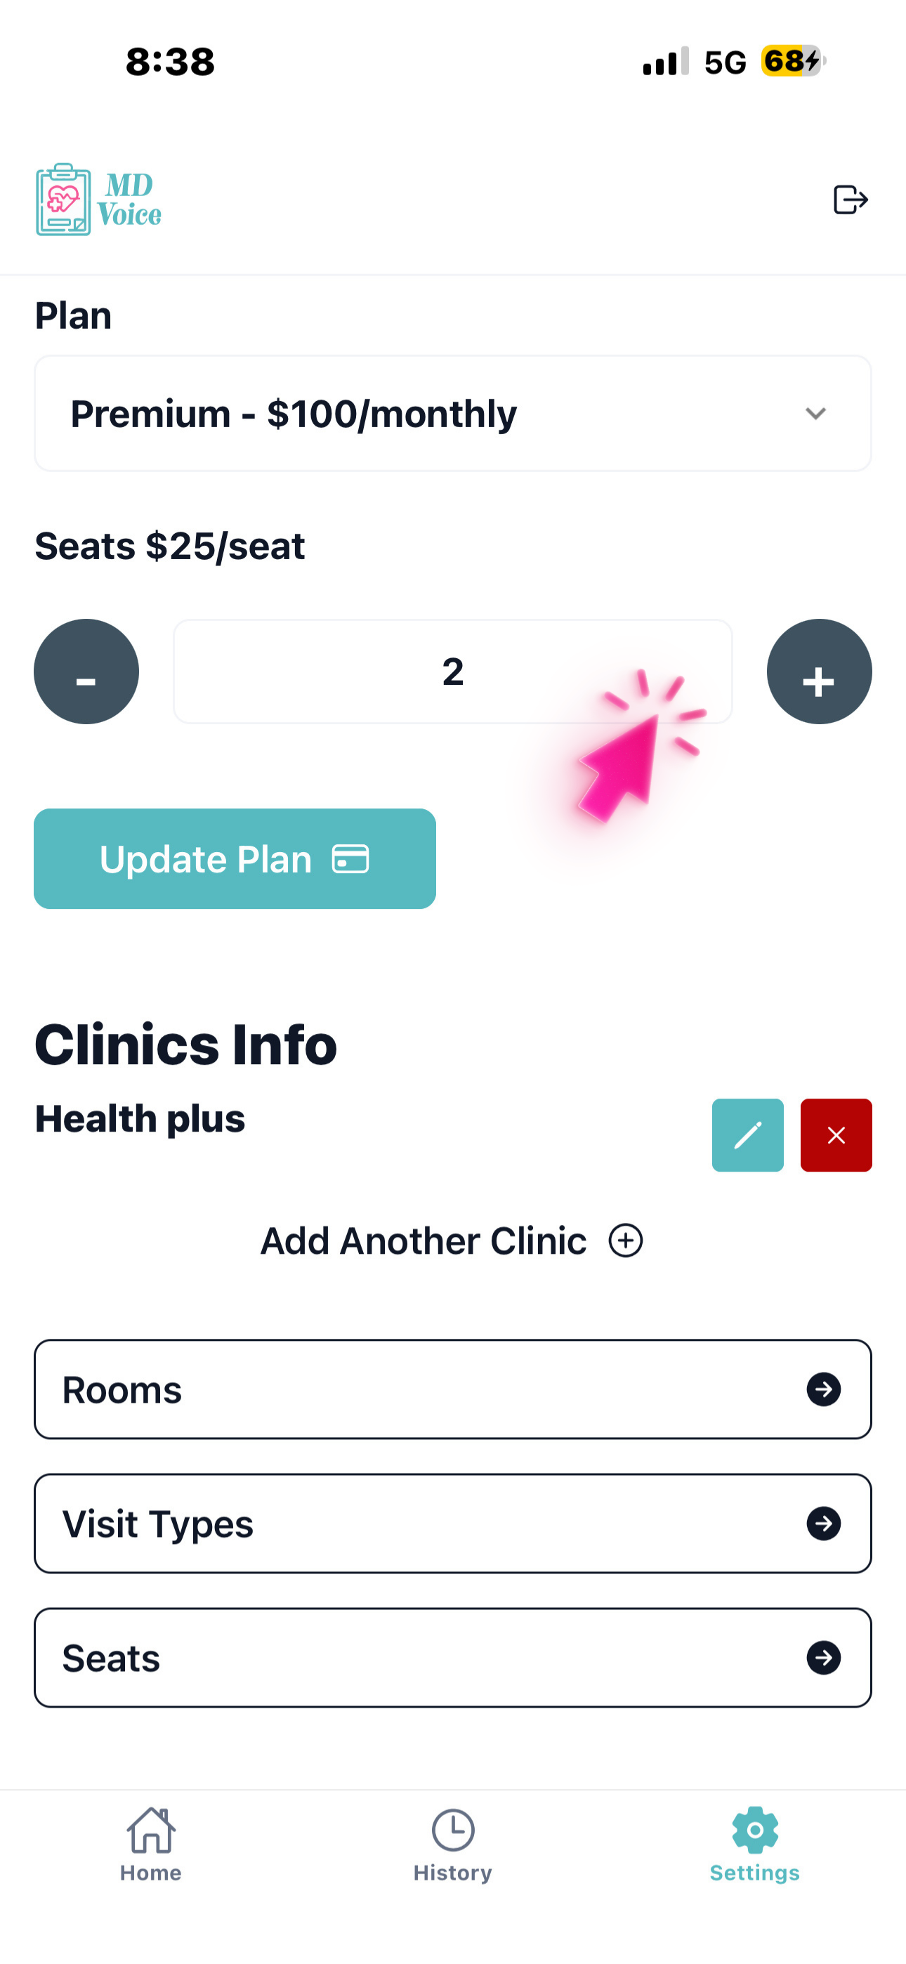Screen dimensions: 906x1964
Task: Tap the arrow icon on Seats row
Action: tap(824, 1658)
